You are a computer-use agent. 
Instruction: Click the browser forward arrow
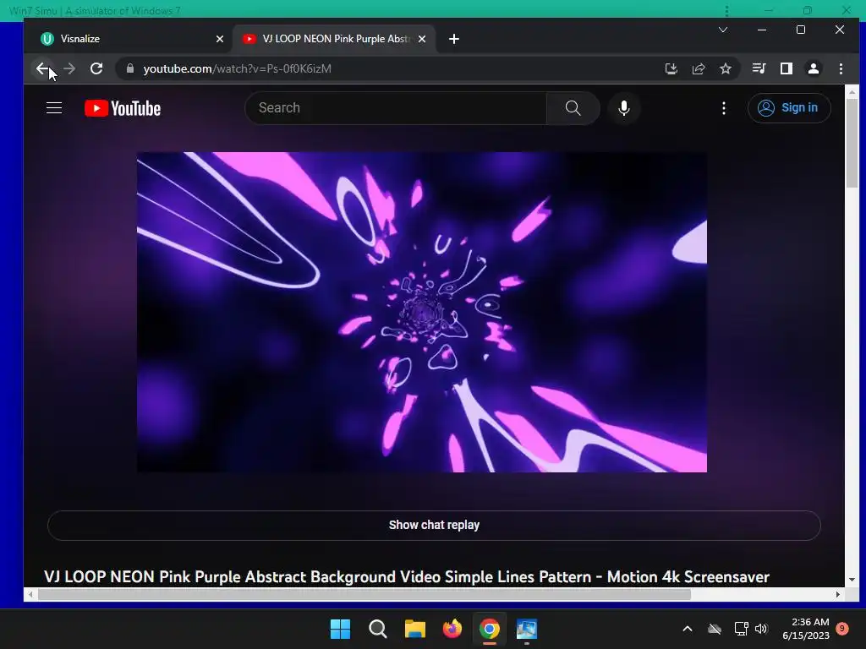69,68
